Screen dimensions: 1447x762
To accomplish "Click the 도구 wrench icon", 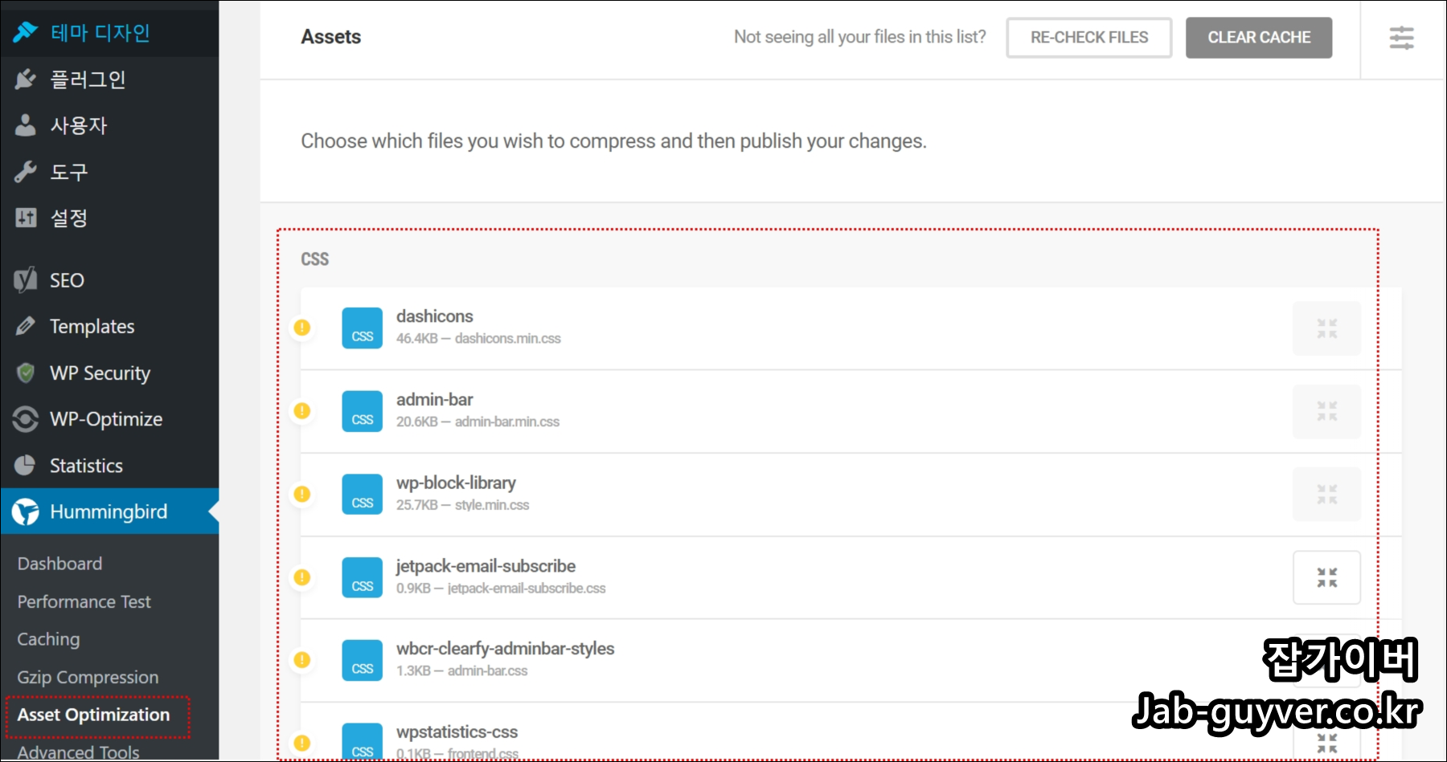I will (26, 171).
